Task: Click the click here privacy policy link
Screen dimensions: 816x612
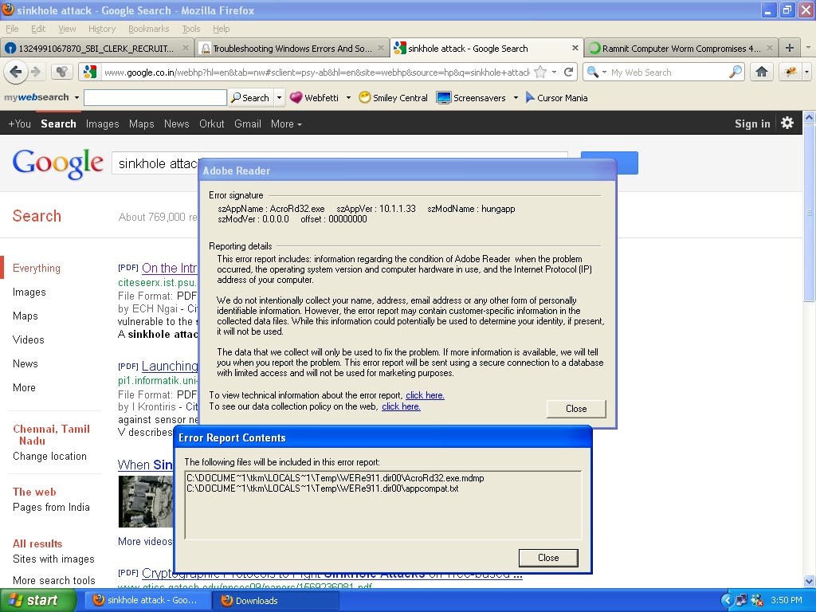Action: tap(402, 406)
